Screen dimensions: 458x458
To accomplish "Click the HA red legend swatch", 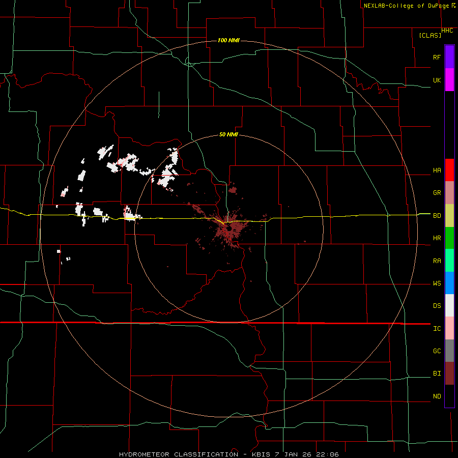I will tap(449, 170).
